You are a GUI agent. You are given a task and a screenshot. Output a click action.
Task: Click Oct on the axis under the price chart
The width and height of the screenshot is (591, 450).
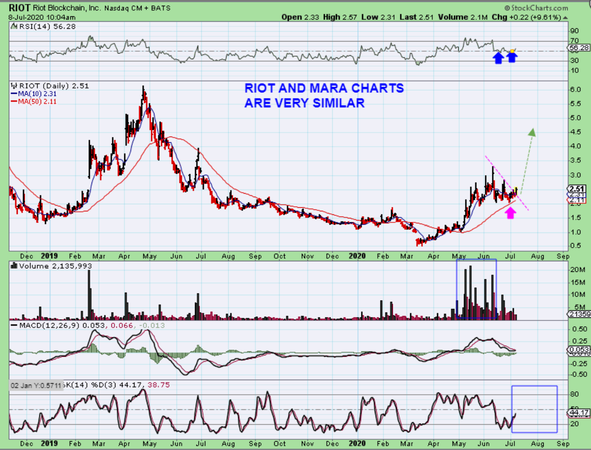tap(280, 256)
